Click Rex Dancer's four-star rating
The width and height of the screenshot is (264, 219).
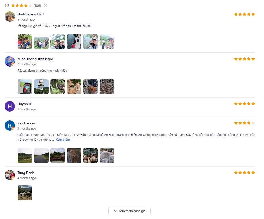tap(244, 123)
